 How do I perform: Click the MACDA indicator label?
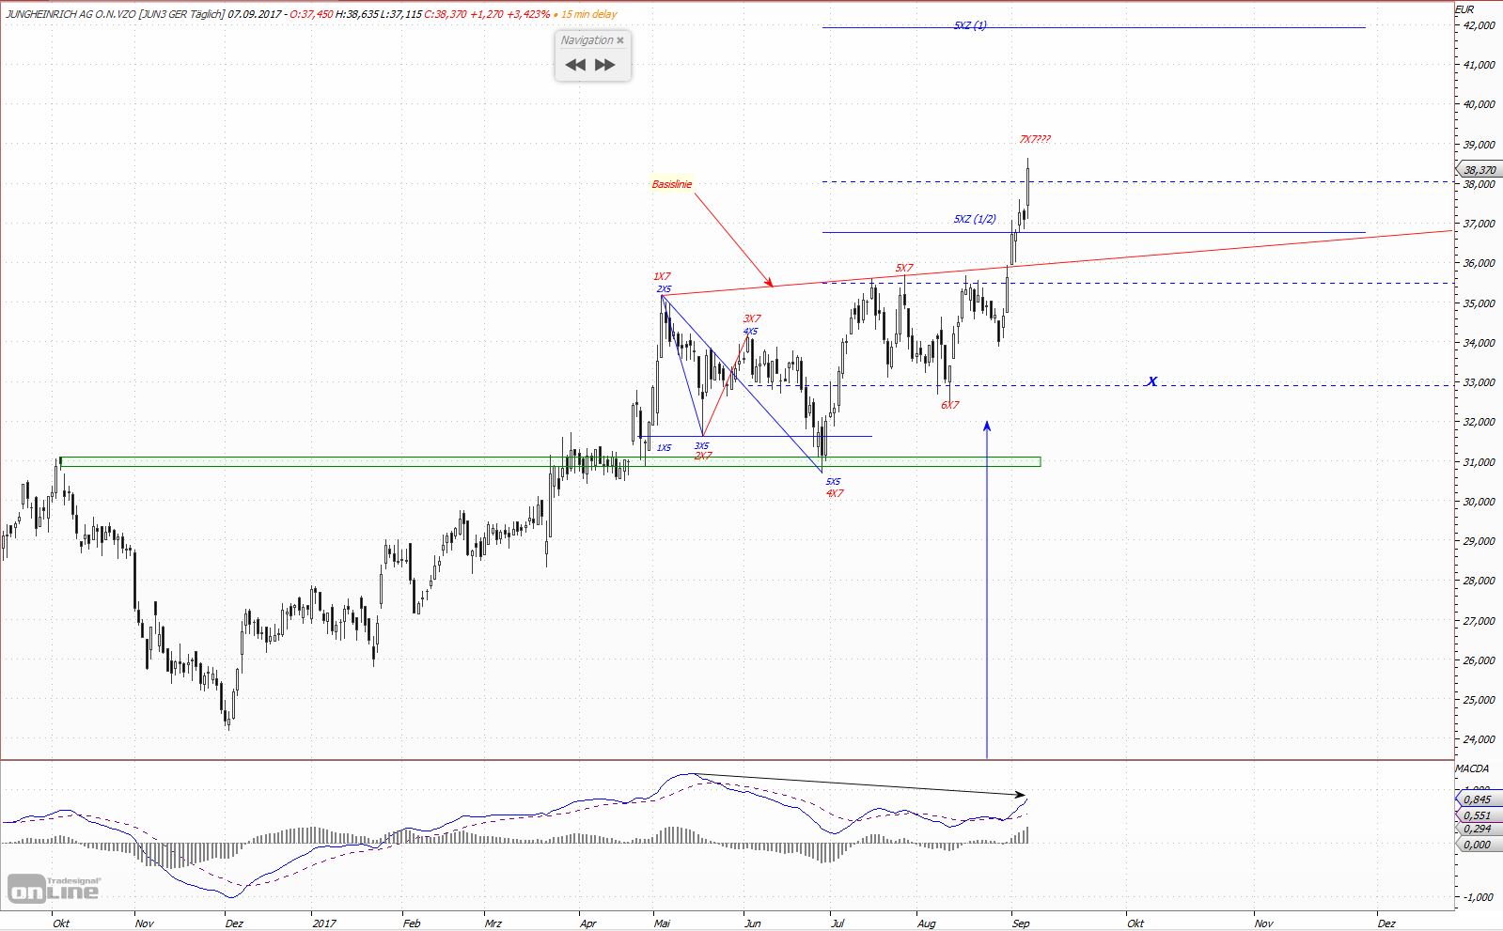[1473, 768]
